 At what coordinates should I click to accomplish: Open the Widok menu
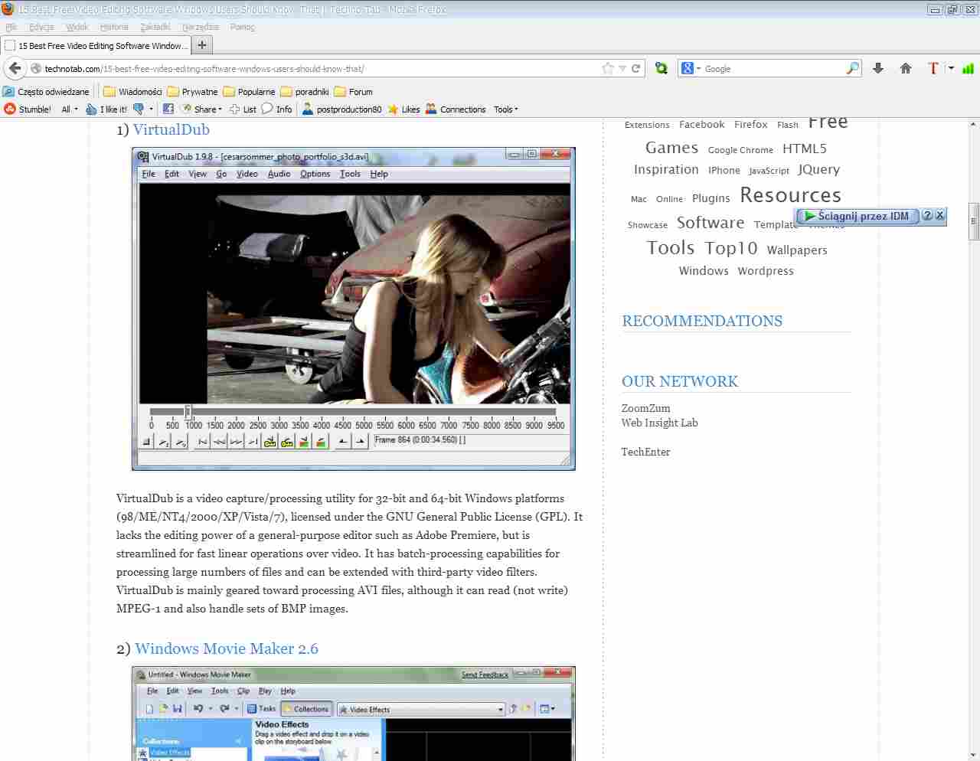click(x=77, y=27)
